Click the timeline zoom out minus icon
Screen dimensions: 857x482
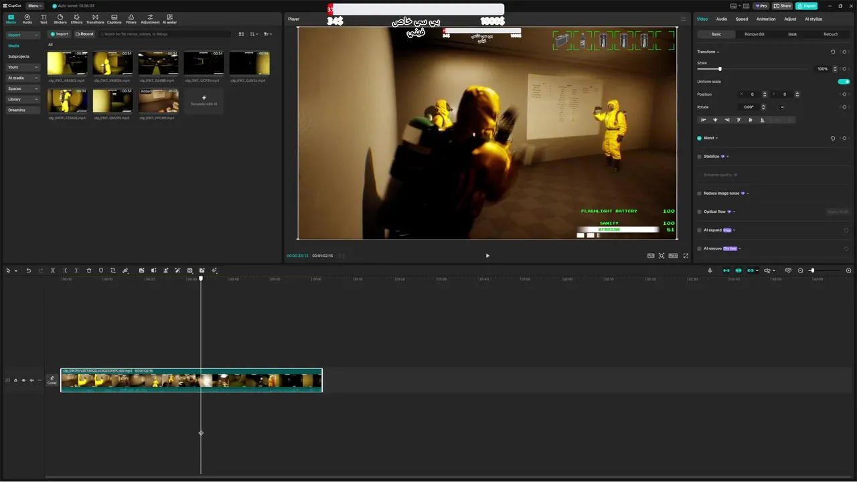tap(800, 270)
